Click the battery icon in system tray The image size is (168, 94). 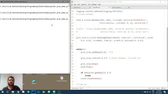coord(145,92)
